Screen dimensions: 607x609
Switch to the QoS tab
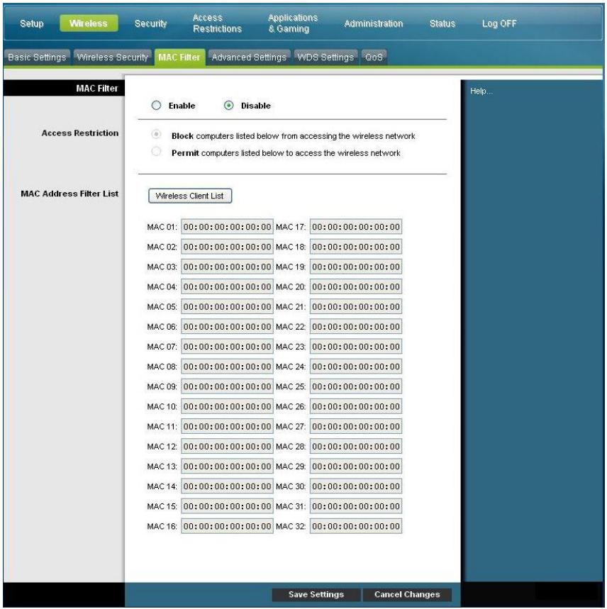point(374,57)
